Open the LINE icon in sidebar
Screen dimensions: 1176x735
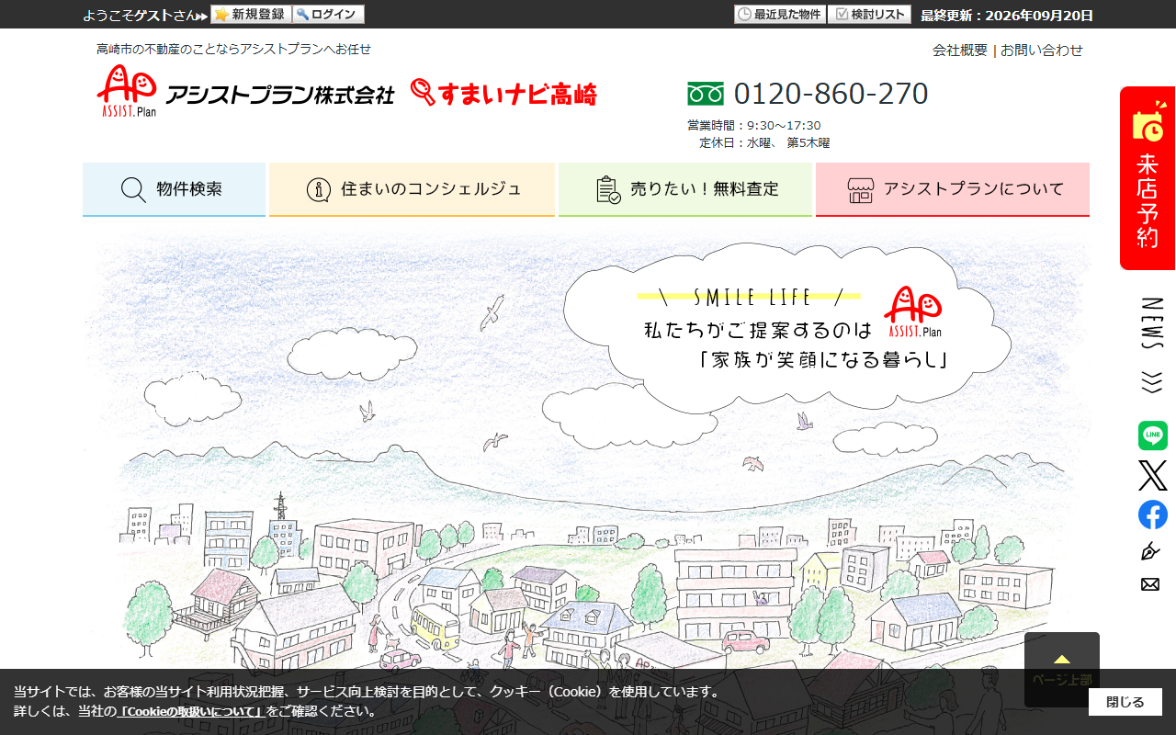pyautogui.click(x=1153, y=435)
